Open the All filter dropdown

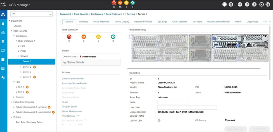[x=31, y=14]
